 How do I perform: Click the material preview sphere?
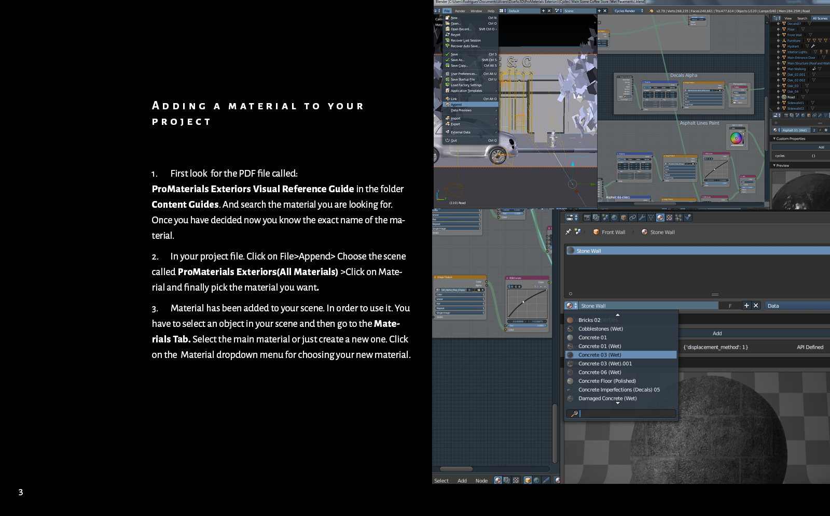coord(716,430)
